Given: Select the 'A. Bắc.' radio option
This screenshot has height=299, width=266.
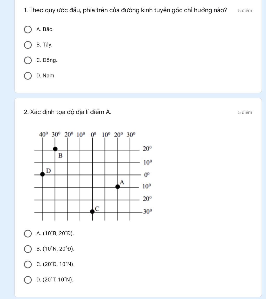Looking at the screenshot, I should click(x=28, y=30).
